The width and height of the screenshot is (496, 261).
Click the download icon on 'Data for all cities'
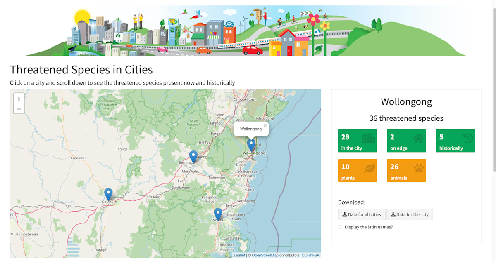[x=344, y=214]
